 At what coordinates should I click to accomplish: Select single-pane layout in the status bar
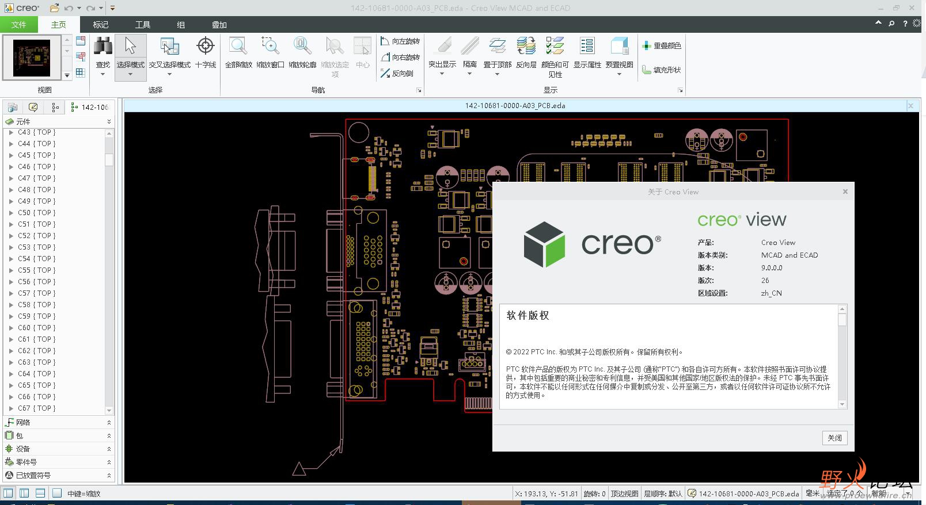coord(8,493)
